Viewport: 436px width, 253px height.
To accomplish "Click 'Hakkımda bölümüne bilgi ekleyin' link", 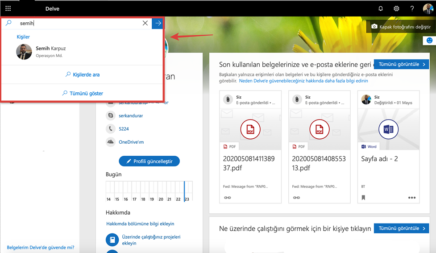I will [x=140, y=224].
